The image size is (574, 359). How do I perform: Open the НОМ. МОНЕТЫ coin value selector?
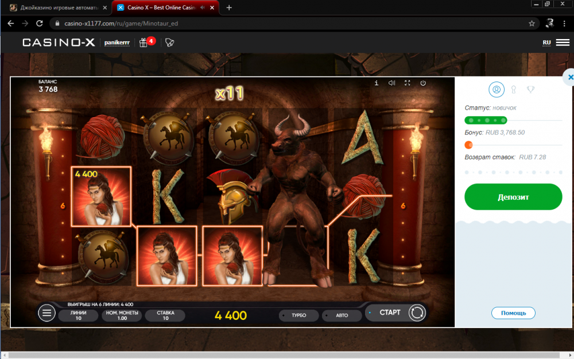121,315
